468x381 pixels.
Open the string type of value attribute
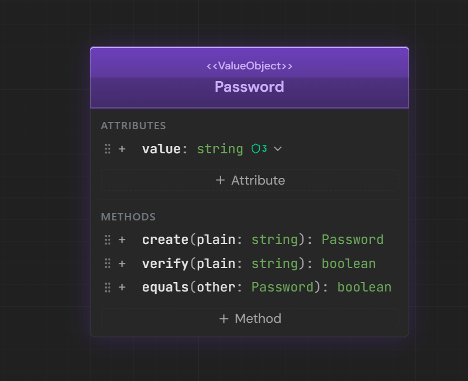click(220, 149)
